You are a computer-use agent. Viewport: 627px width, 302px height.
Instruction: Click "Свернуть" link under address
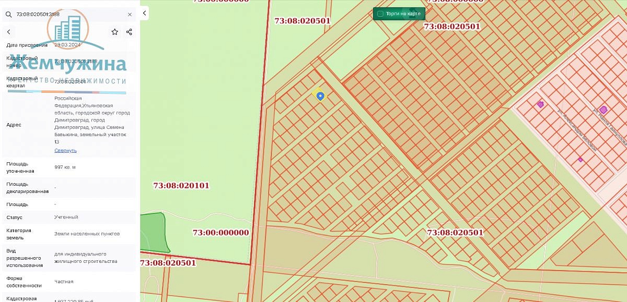(65, 150)
